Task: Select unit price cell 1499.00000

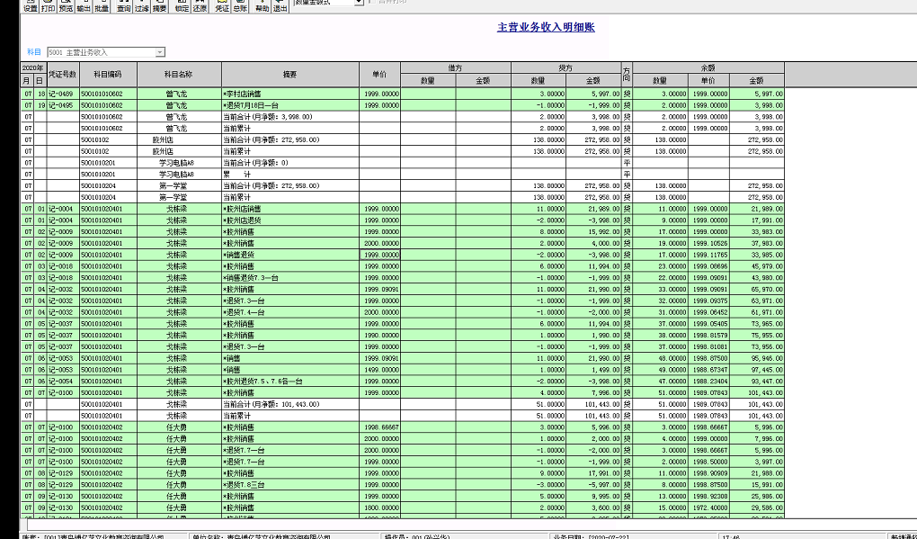Action: (x=379, y=370)
